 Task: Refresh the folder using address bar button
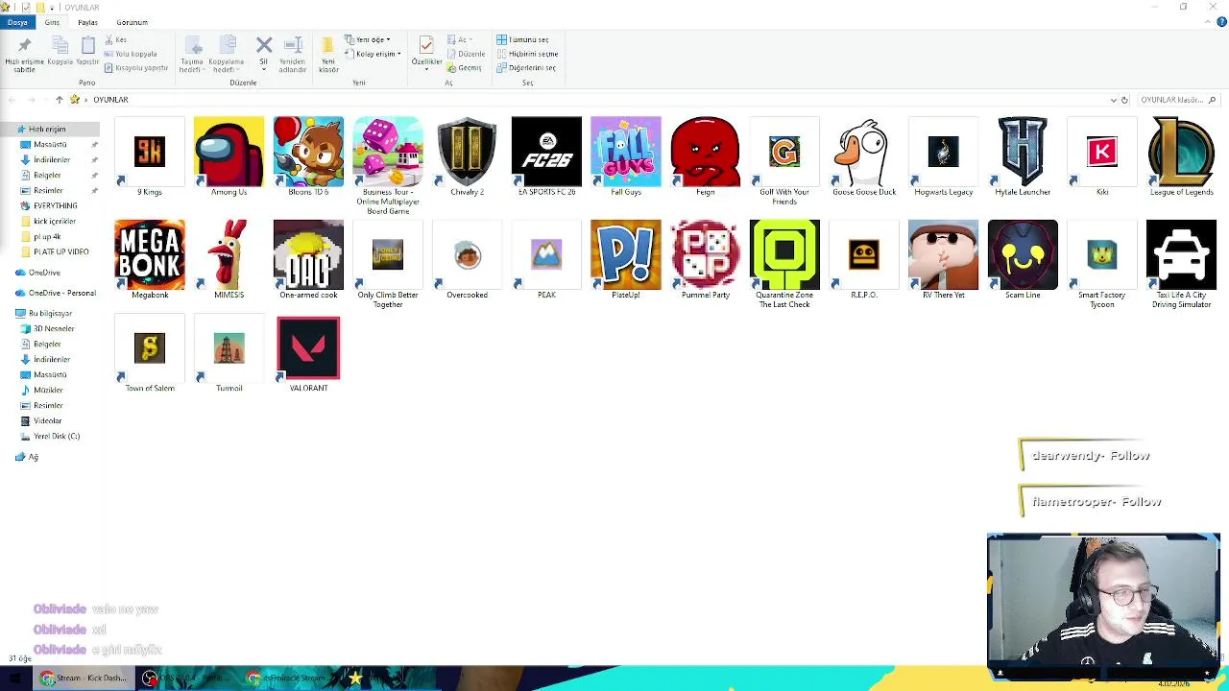tap(1124, 100)
